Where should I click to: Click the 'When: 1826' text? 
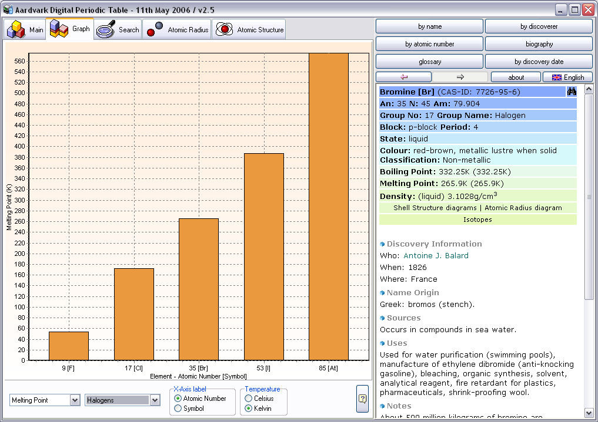tap(403, 267)
